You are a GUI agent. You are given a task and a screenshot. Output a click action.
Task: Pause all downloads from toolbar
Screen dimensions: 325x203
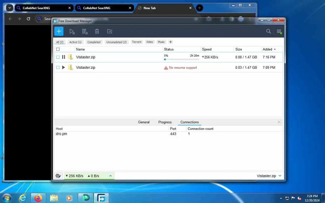click(x=85, y=31)
